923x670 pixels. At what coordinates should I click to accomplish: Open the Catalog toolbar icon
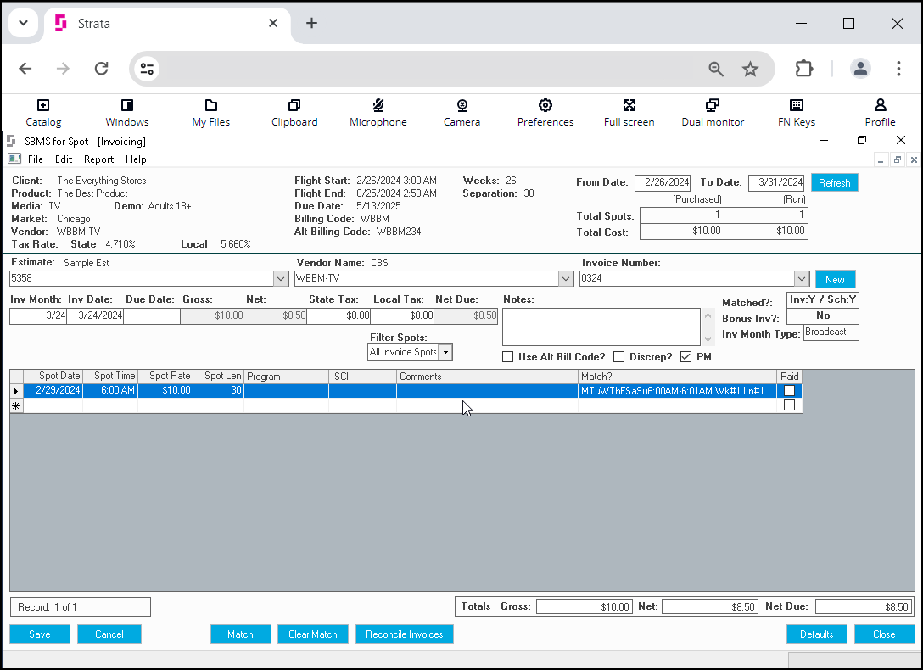point(43,112)
